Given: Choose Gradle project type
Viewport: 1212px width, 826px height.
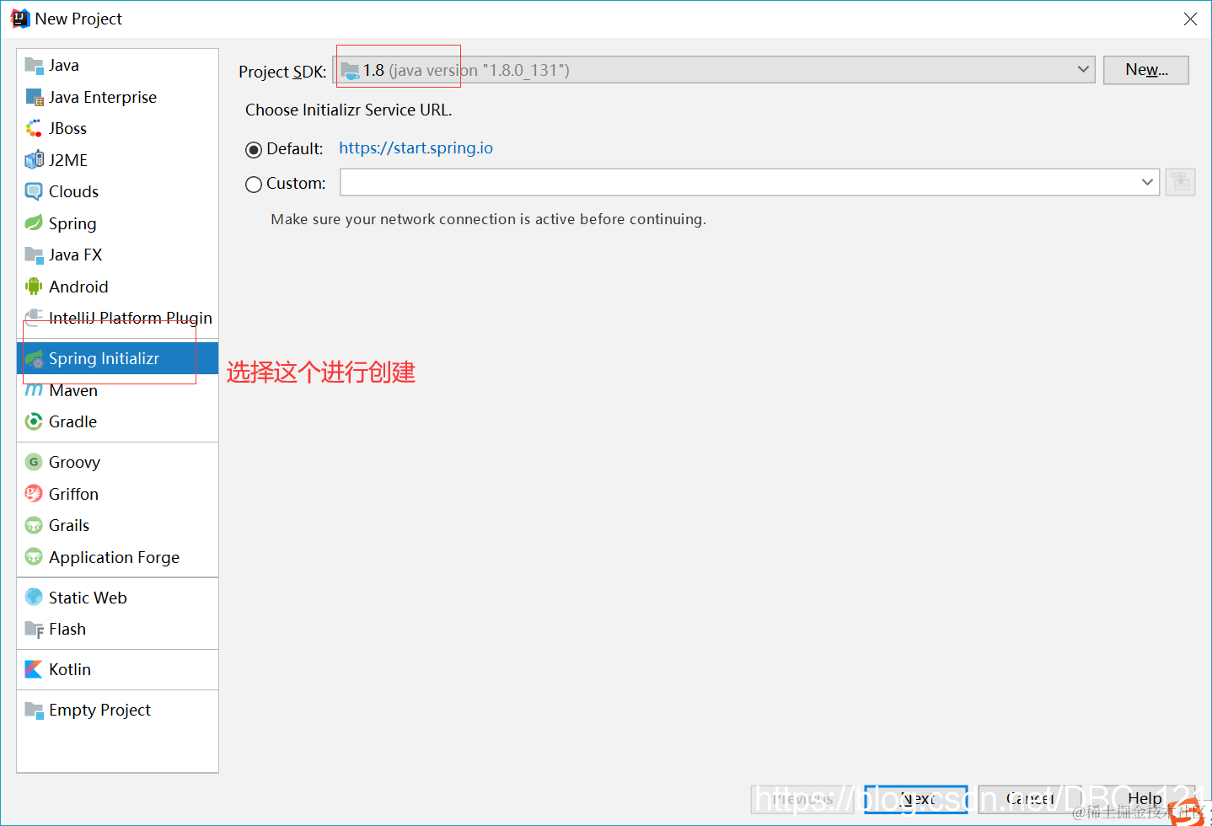Looking at the screenshot, I should click(118, 421).
